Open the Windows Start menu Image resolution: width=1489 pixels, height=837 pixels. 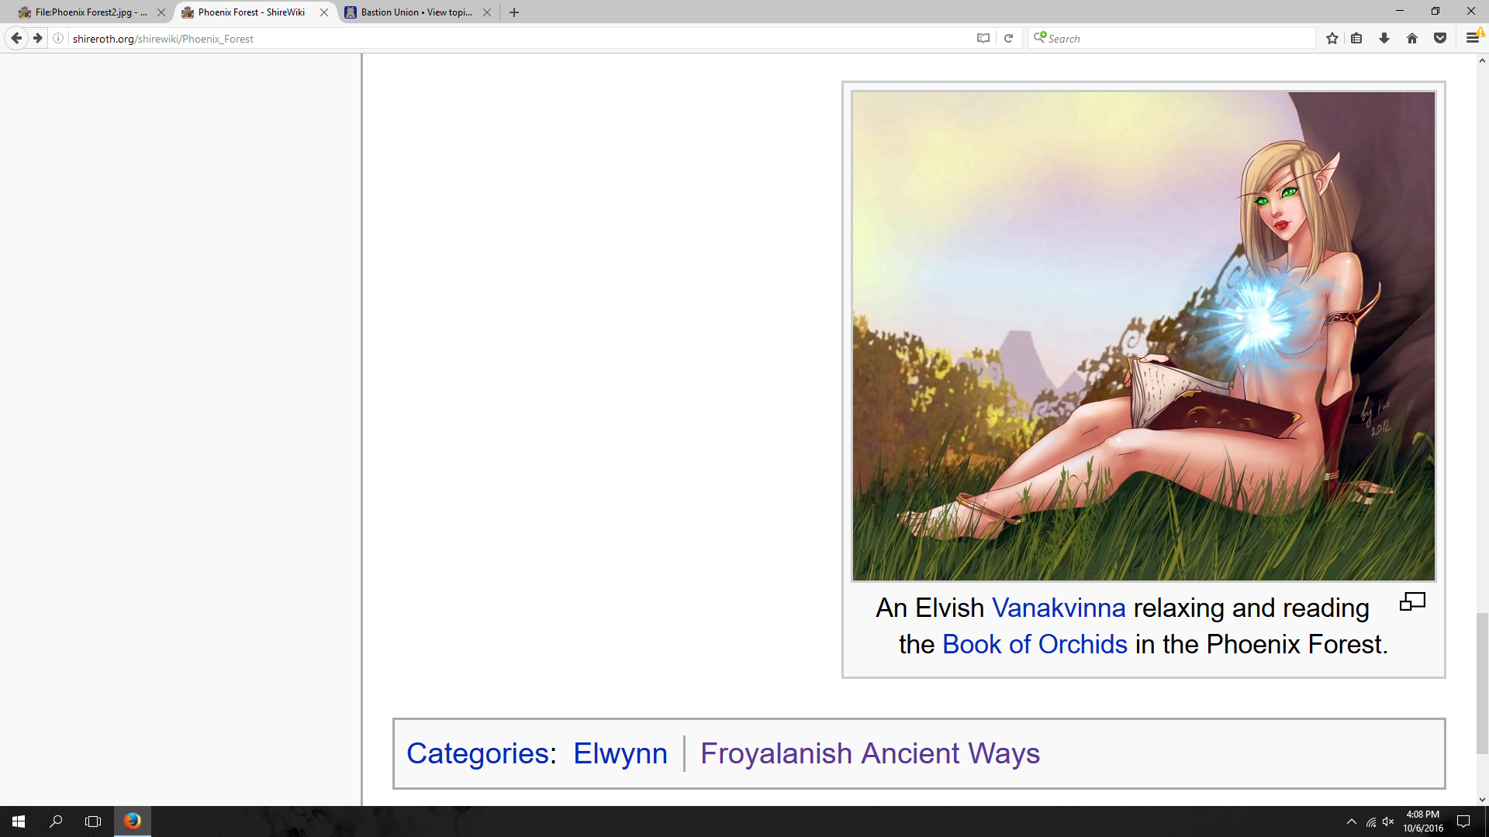coord(19,821)
